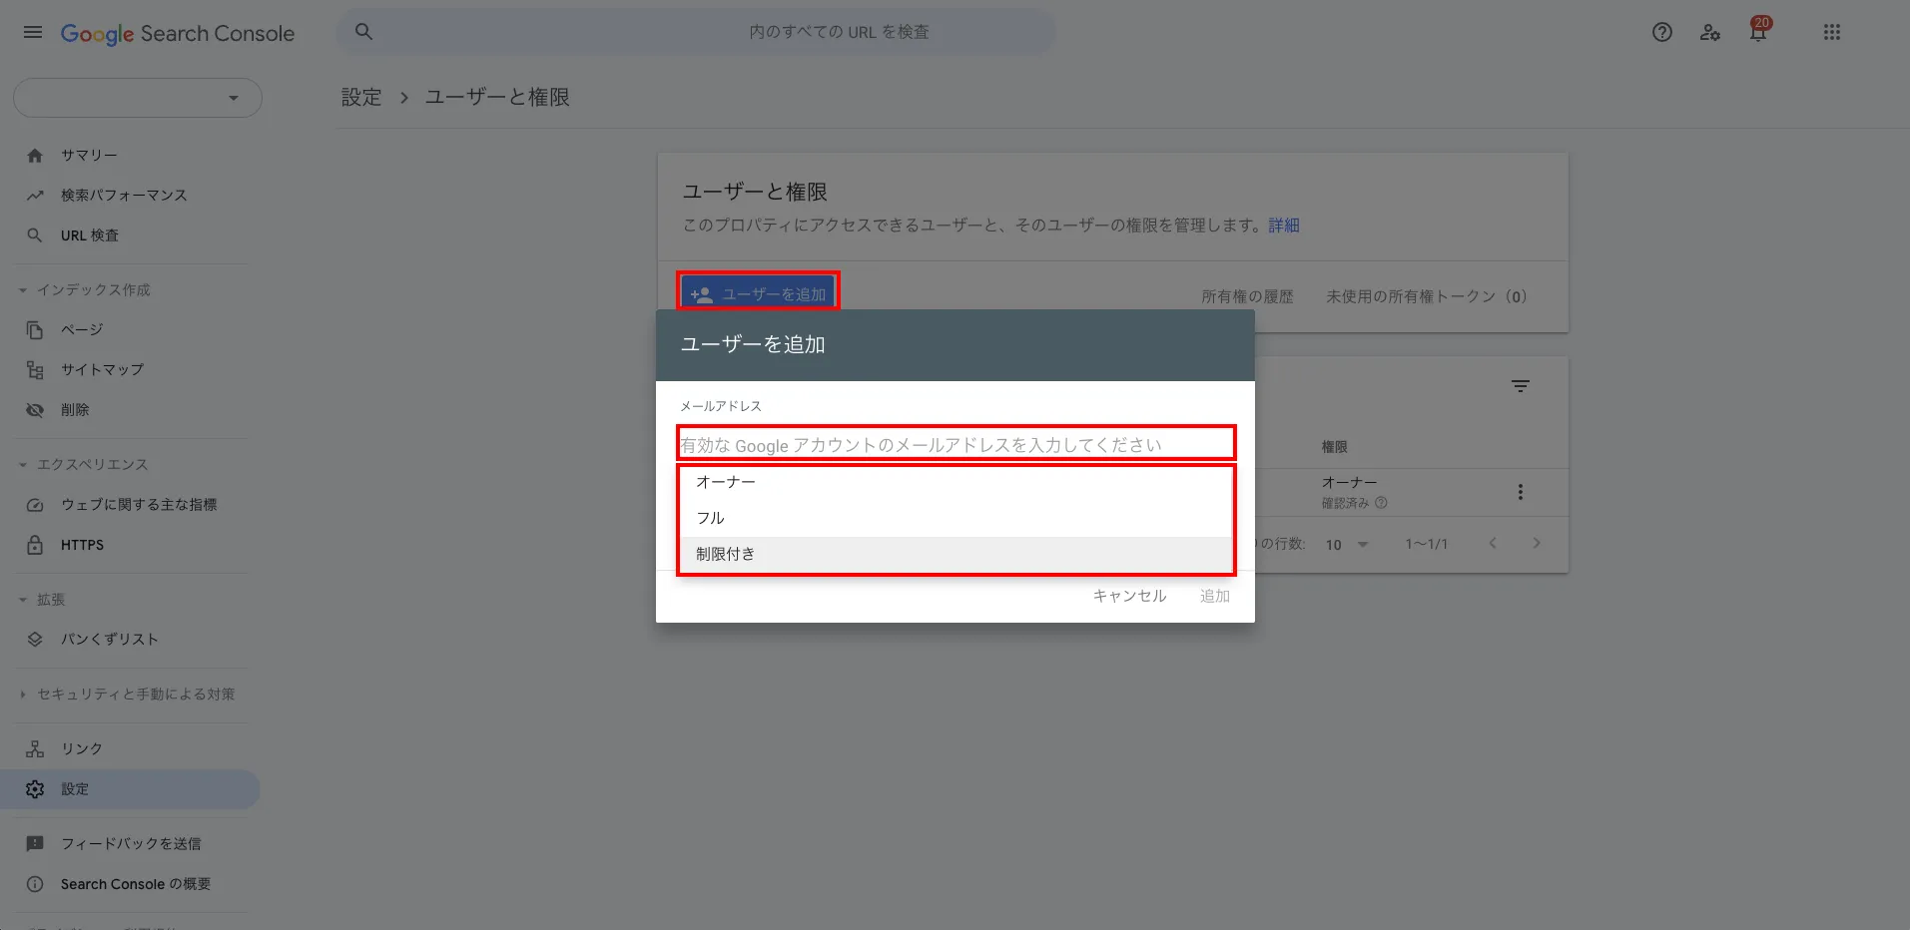This screenshot has width=1910, height=930.
Task: Open リンク in the sidebar
Action: coord(82,749)
